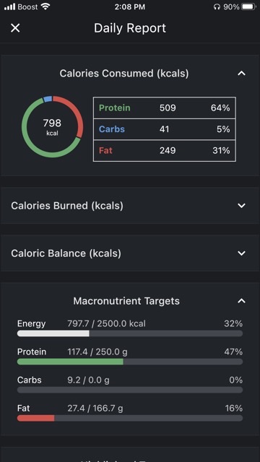Tap the battery indicator icon
This screenshot has height=462, width=260.
click(248, 6)
